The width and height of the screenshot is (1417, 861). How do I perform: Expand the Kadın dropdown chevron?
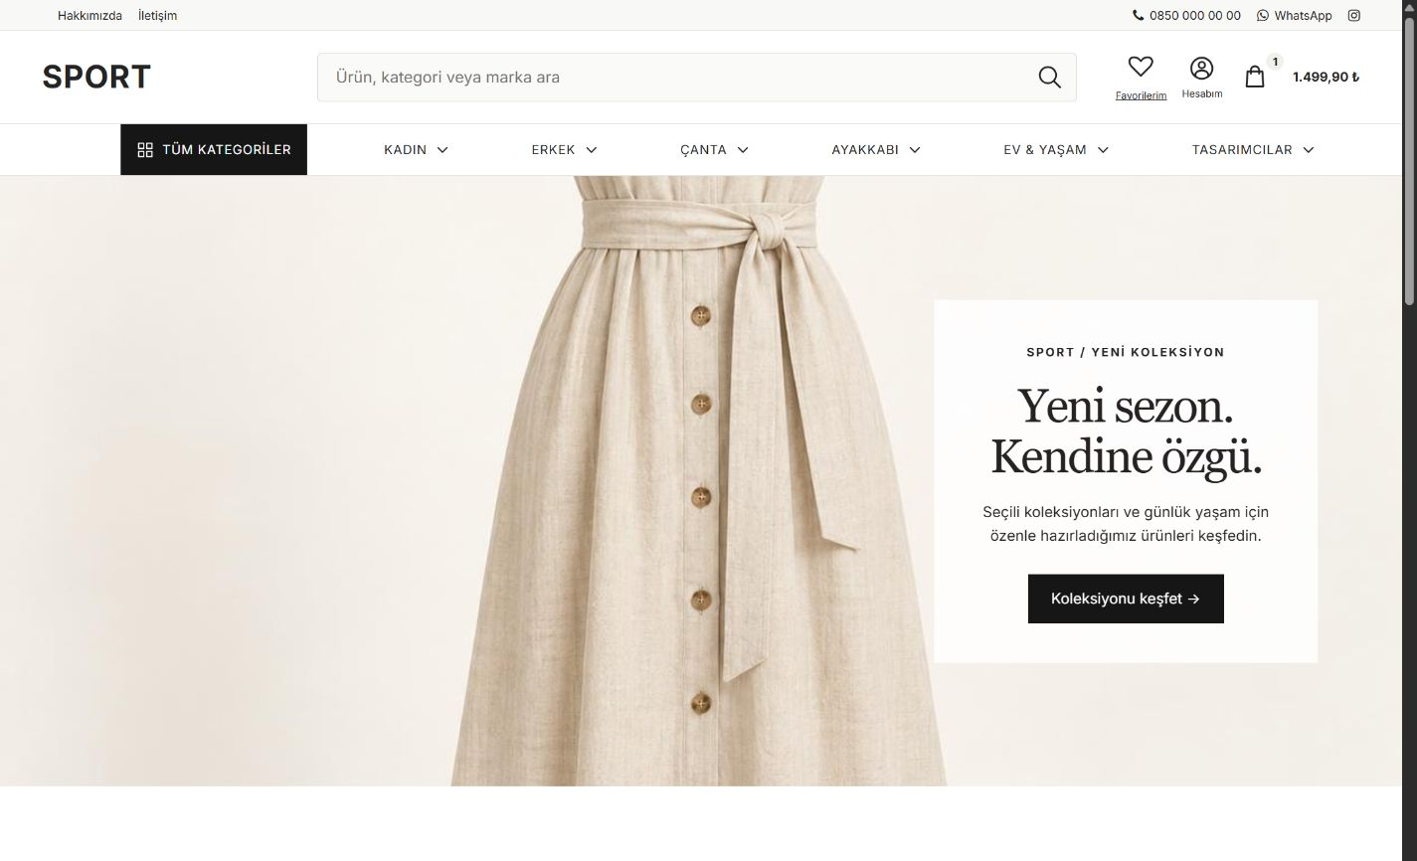tap(443, 150)
